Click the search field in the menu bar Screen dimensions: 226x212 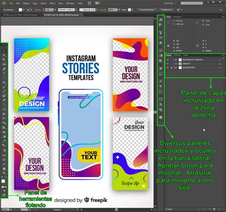pyautogui.click(x=192, y=3)
